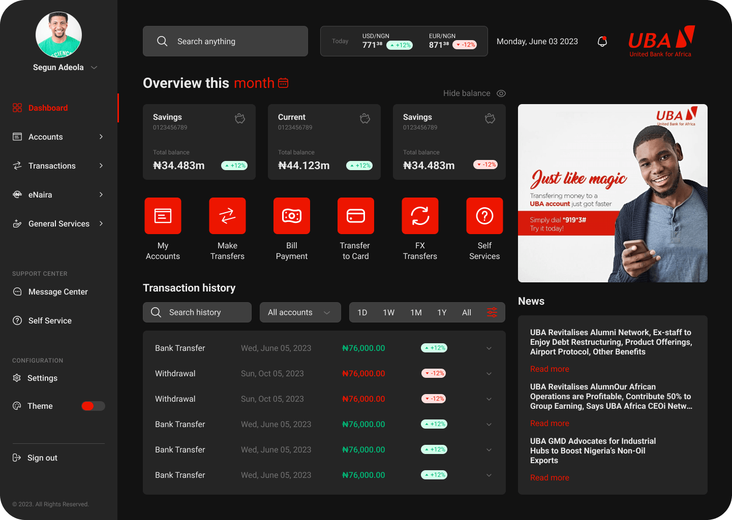Click Segun Adeola profile photo
The image size is (732, 520).
click(58, 35)
